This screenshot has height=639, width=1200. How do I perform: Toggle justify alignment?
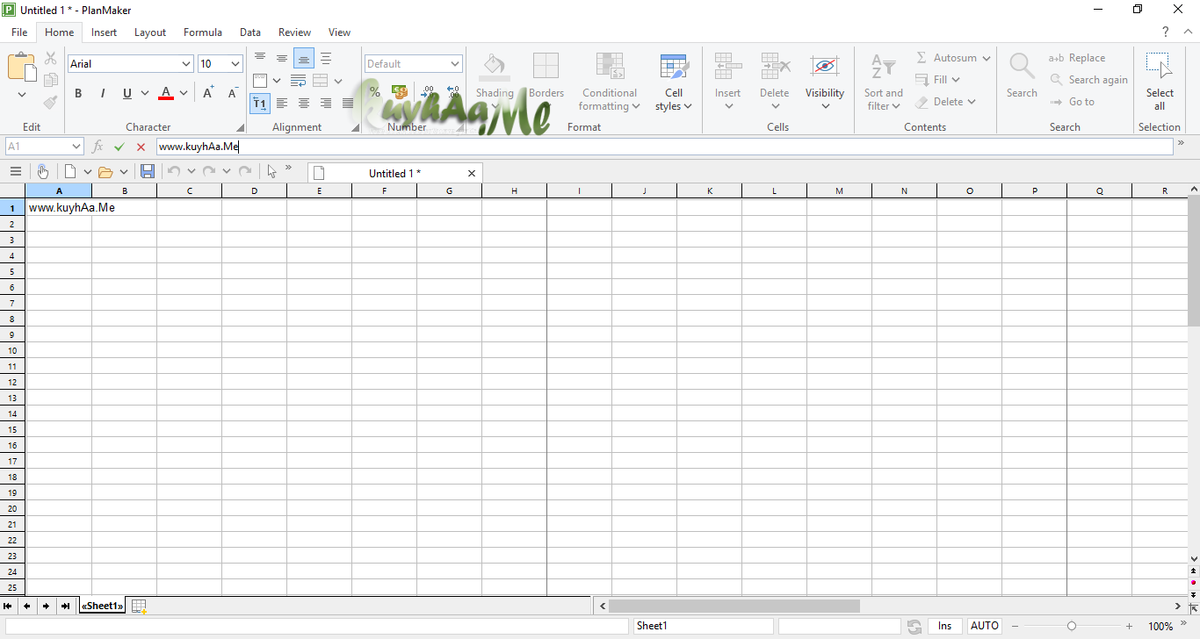(348, 104)
